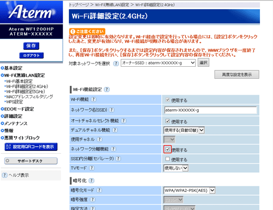Open help for オートチャネルセレクト機能
Viewport: 273px width, 210px height.
click(x=123, y=121)
